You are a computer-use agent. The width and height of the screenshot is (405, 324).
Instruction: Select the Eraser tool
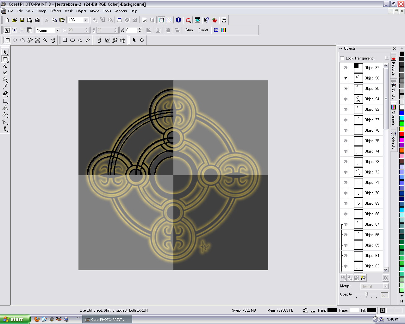coord(5,94)
